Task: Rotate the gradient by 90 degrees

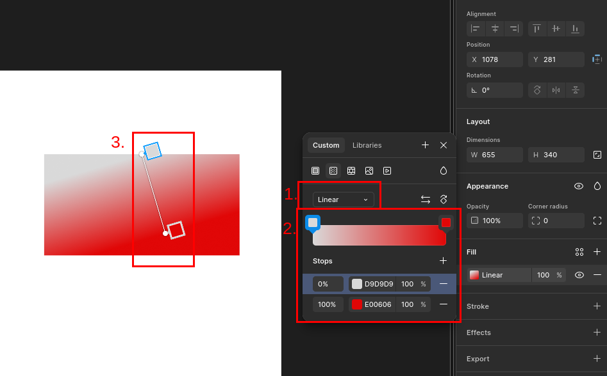Action: [443, 200]
